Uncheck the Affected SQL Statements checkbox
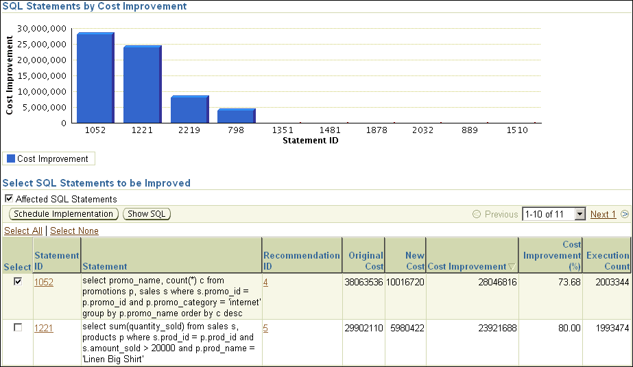Screen dimensions: 633x367 pos(9,199)
